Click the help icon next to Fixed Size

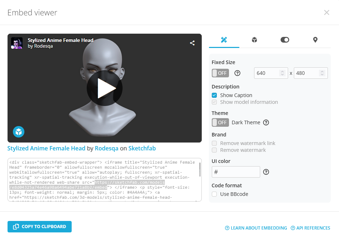237,73
